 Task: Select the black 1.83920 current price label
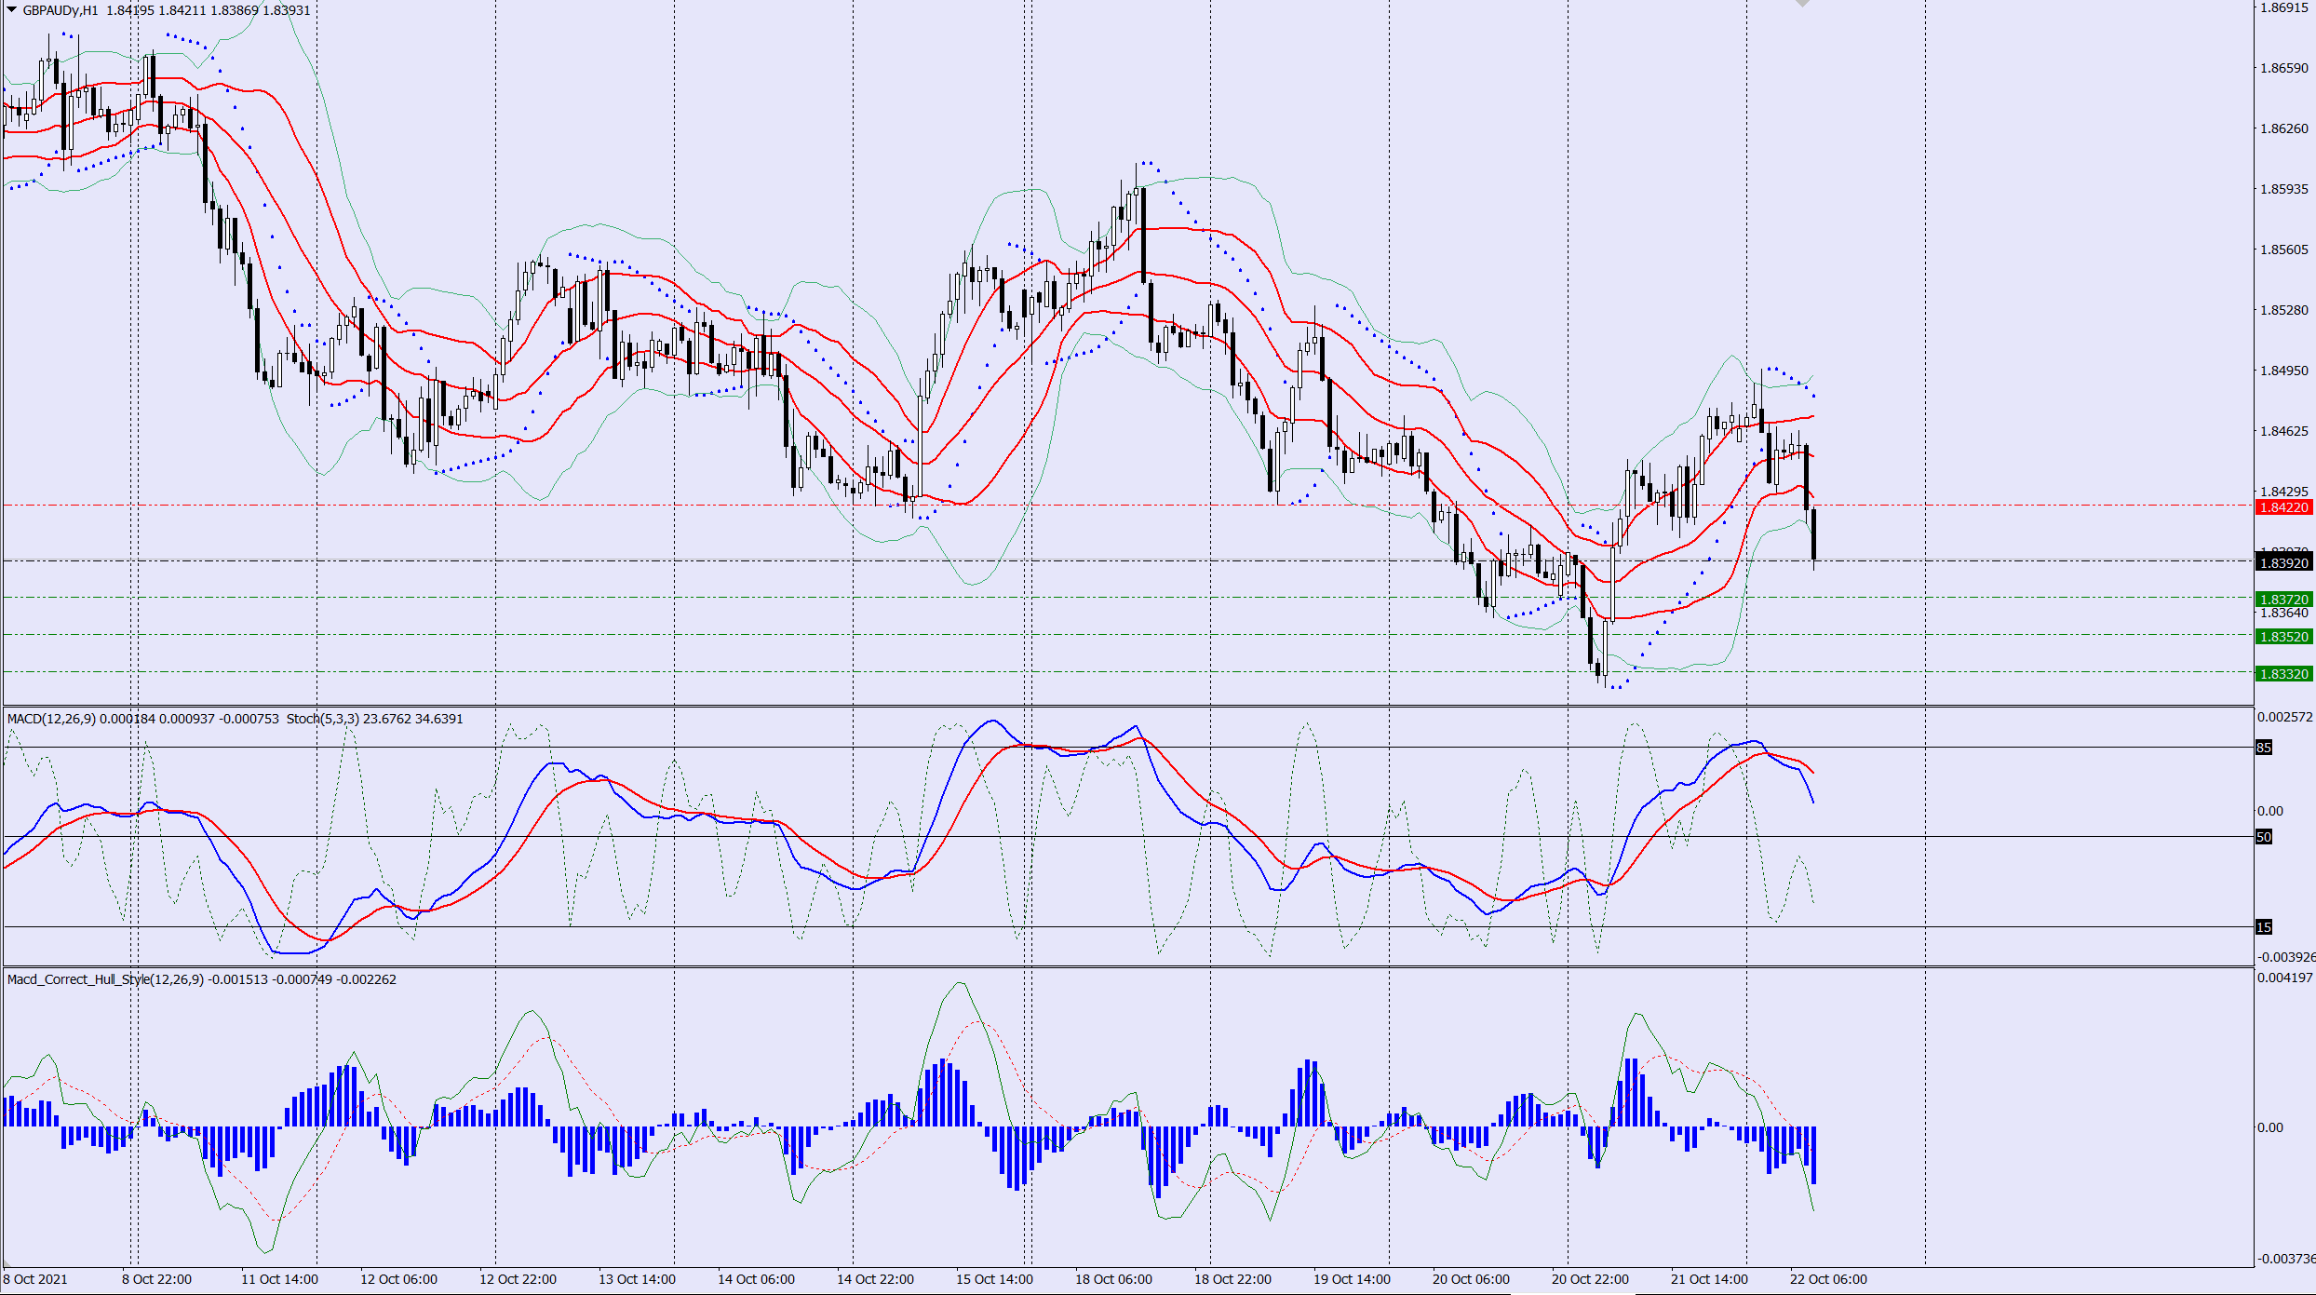tap(2284, 563)
